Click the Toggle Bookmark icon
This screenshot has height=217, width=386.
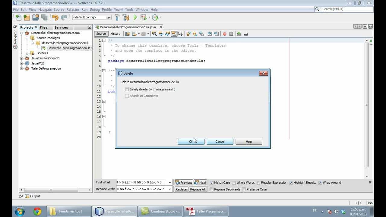pyautogui.click(x=202, y=34)
